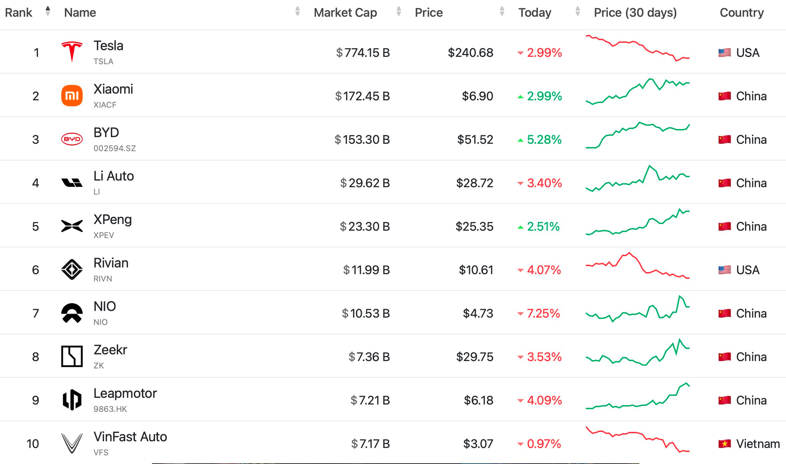
Task: Click the Xiaomi orange logo
Action: coord(72,96)
